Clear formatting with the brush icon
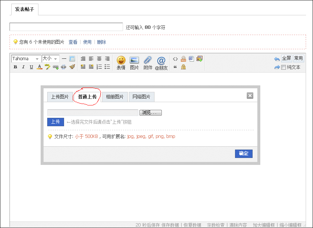This screenshot has height=228, width=313. coord(72,67)
